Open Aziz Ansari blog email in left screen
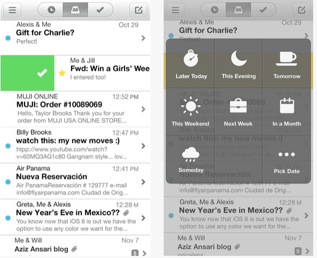This screenshot has height=258, width=317. (75, 246)
